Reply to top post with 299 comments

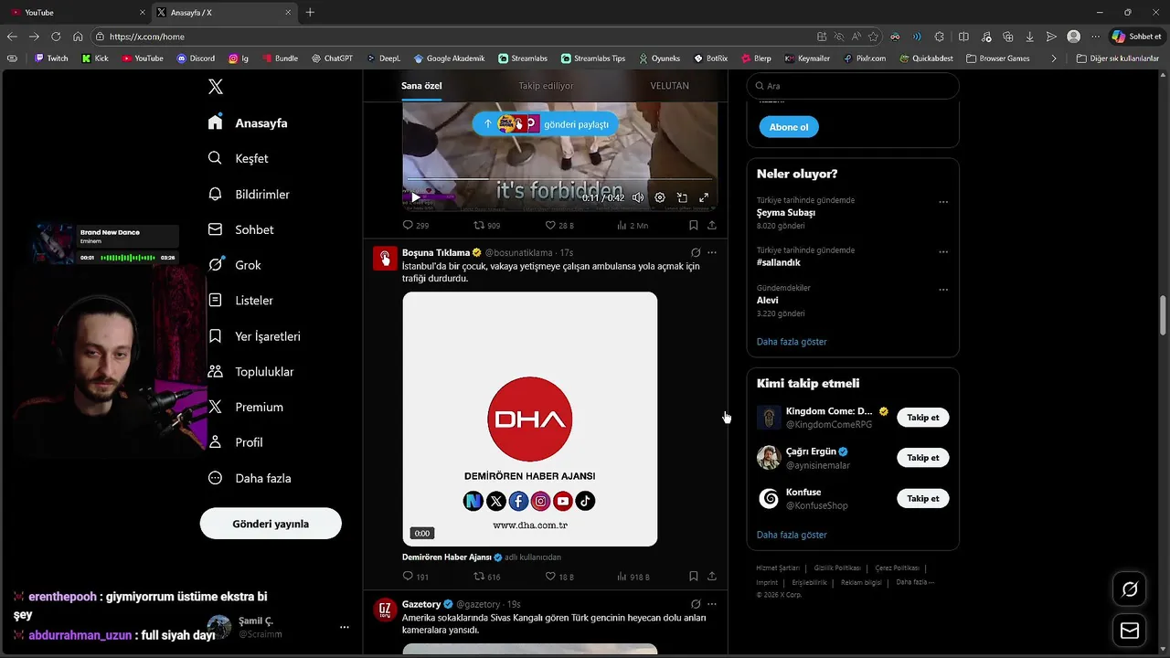point(416,225)
